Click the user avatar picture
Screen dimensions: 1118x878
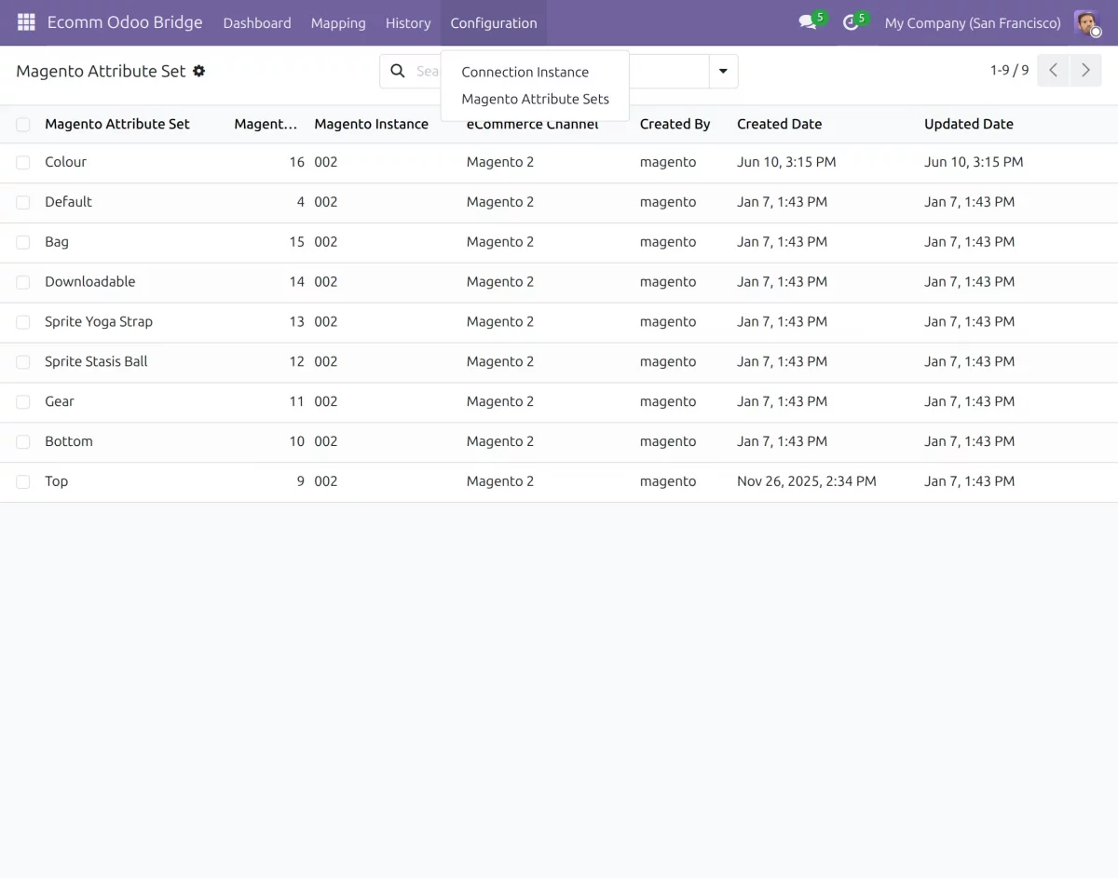pyautogui.click(x=1086, y=22)
